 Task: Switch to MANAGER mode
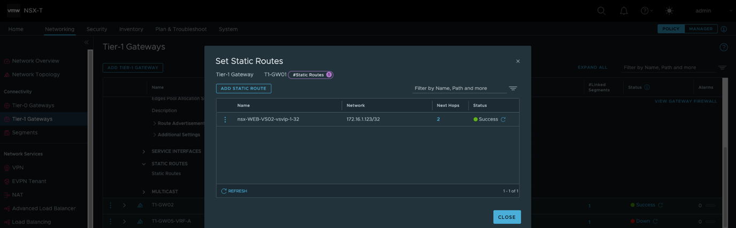click(x=701, y=29)
